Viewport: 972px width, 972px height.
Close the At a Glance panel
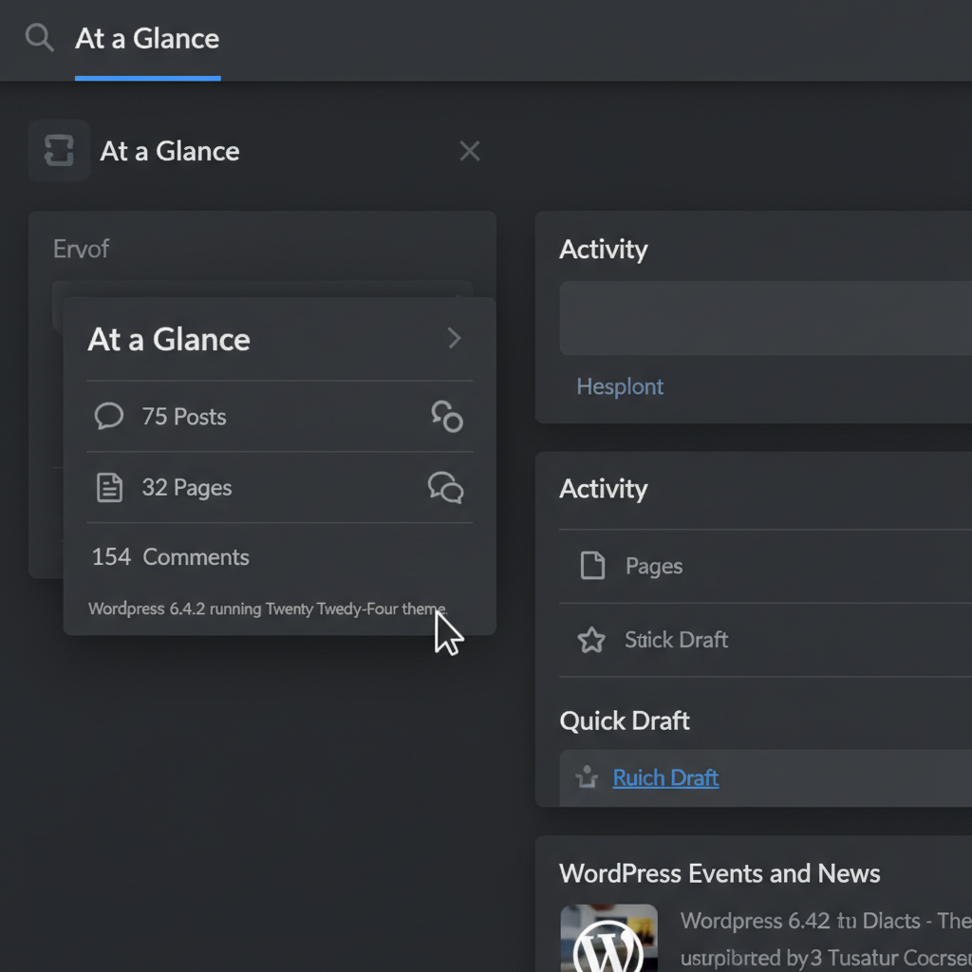click(470, 151)
